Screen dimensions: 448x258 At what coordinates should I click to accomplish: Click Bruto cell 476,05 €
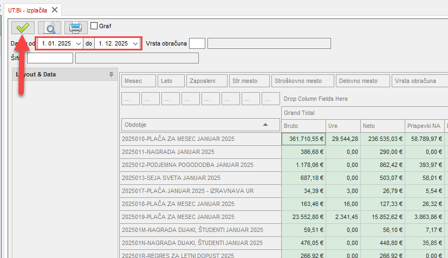303,243
